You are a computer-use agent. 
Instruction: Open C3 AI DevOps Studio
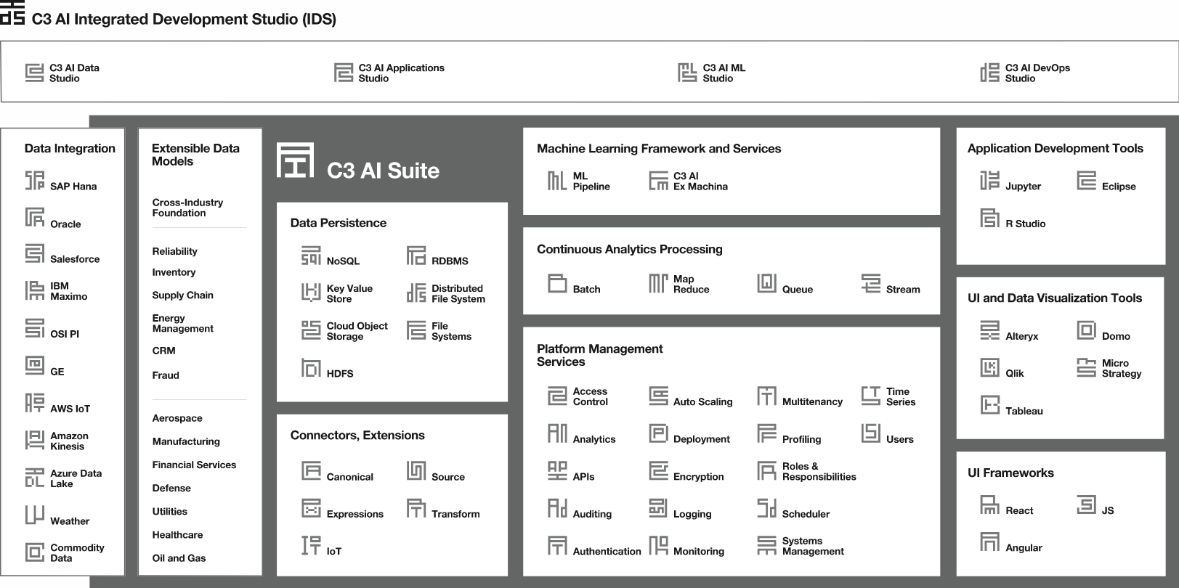1025,73
